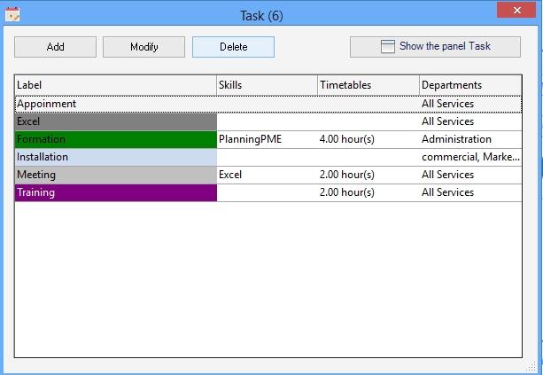Click the 4.00 hour(s) timetable cell
Image resolution: width=543 pixels, height=375 pixels.
click(x=347, y=139)
